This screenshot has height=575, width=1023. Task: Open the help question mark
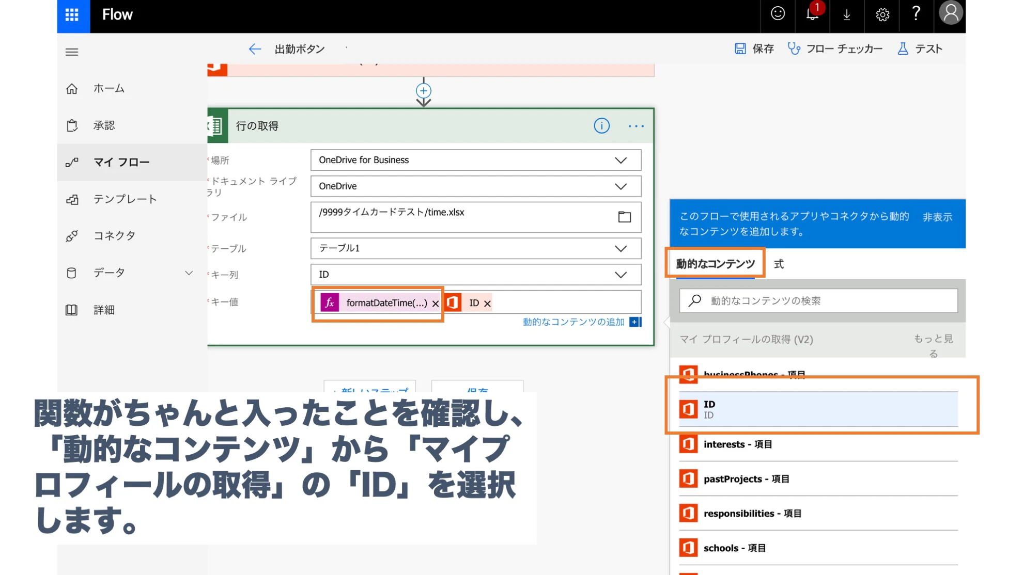(x=916, y=14)
